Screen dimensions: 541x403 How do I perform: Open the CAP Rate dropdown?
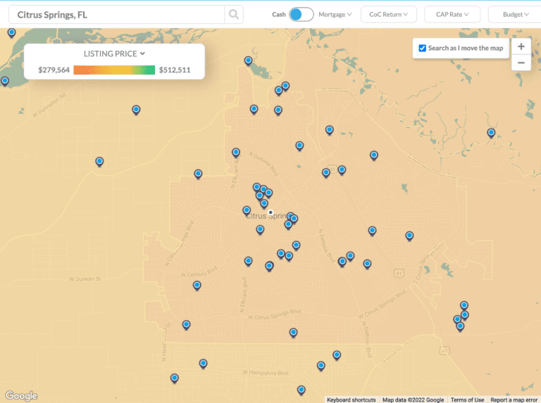tap(452, 14)
